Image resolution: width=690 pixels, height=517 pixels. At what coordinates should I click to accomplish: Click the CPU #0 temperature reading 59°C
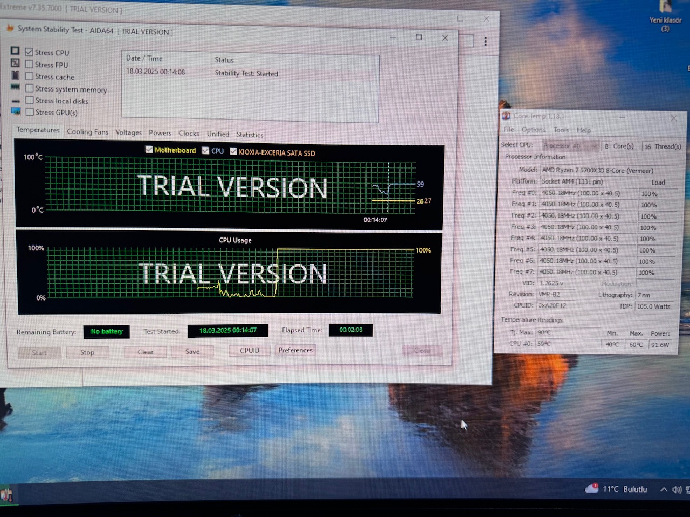click(568, 344)
